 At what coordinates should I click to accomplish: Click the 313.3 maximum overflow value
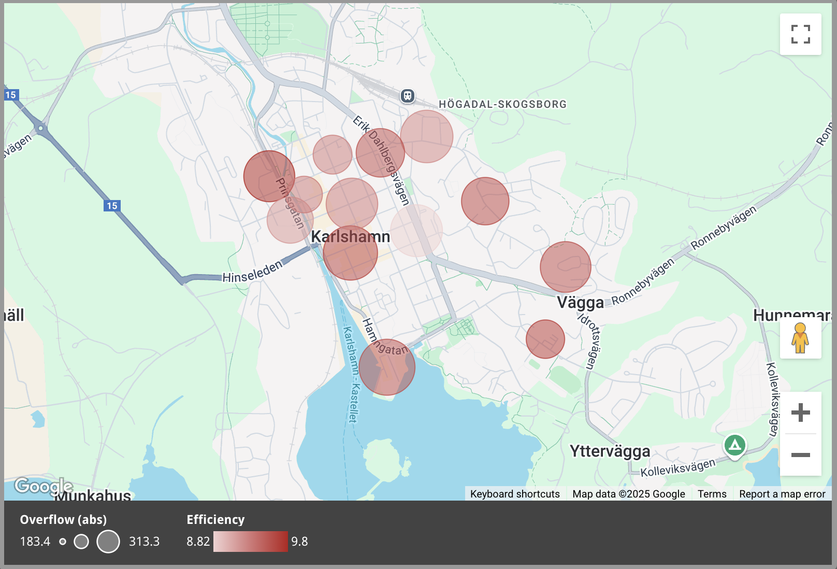[144, 542]
